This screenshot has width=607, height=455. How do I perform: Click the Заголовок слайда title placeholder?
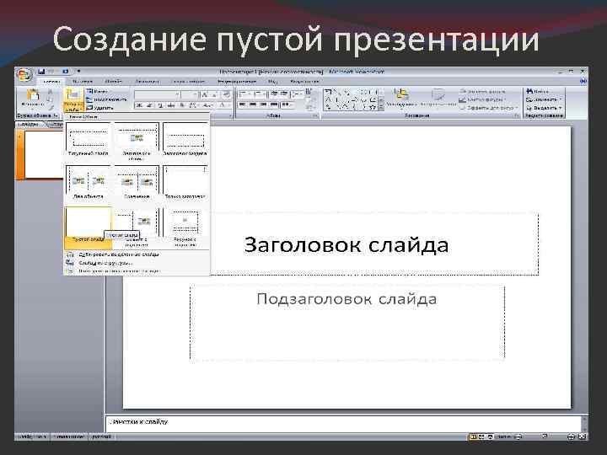coord(346,244)
